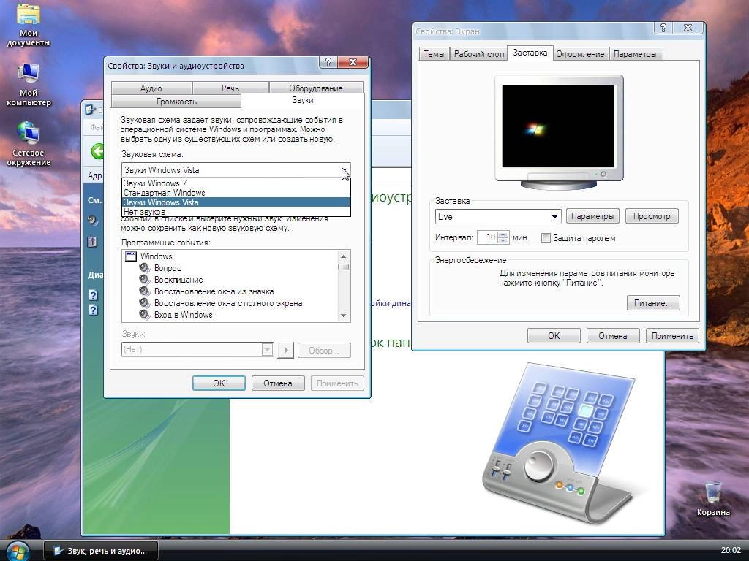Screen dimensions: 749x561
Task: Click the speaker icon next to Восклицание
Action: [x=144, y=280]
